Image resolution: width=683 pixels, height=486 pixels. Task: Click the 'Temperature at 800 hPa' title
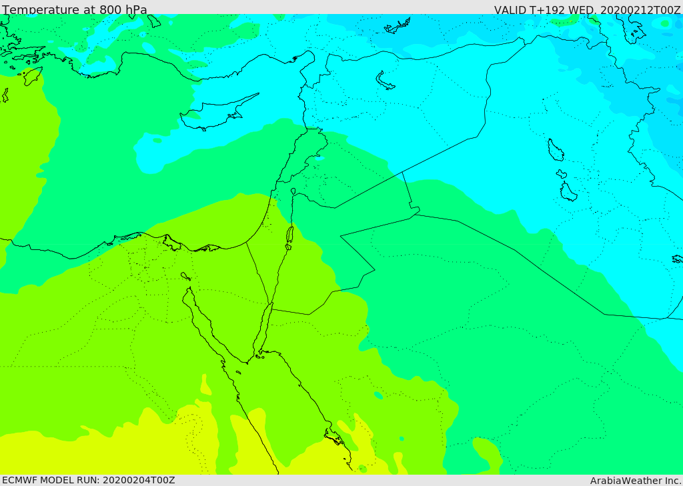point(75,9)
